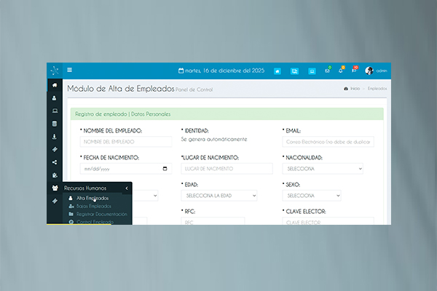Open the admin user profile menu
437x291 pixels.
(x=377, y=71)
